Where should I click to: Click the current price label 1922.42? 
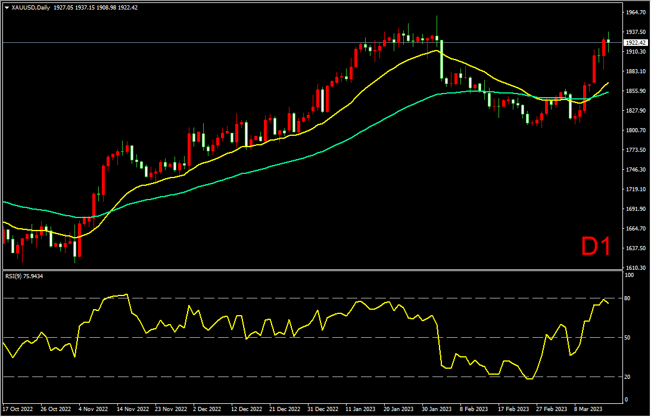tap(636, 42)
